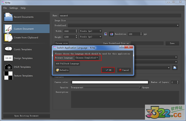Image resolution: width=186 pixels, height=121 pixels.
Task: Click Add Fallback Language button
Action: pyautogui.click(x=68, y=64)
